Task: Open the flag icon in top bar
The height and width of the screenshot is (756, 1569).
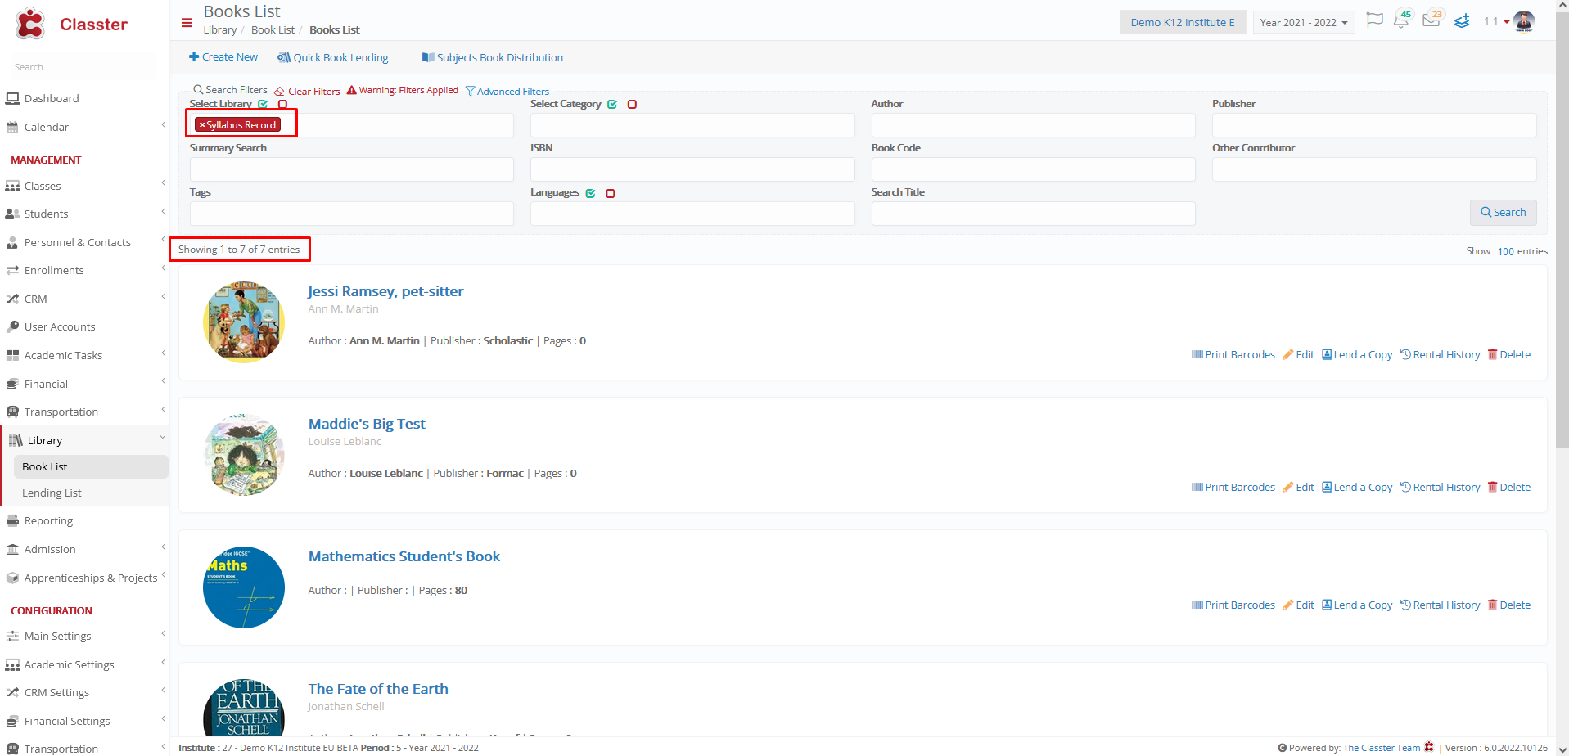Action: click(1375, 20)
